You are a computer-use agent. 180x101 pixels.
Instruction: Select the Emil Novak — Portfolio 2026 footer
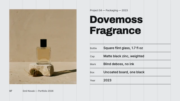pyautogui.click(x=38, y=91)
